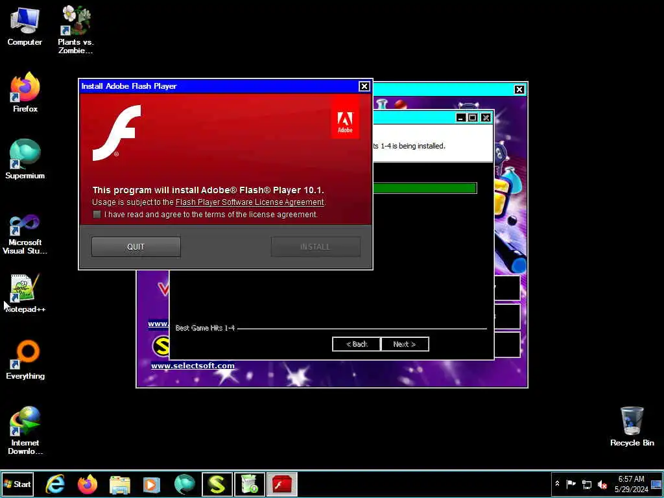Open Plants vs. Zombies desktop shortcut
This screenshot has width=664, height=498.
click(76, 30)
